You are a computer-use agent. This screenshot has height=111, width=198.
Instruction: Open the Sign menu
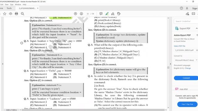click(x=12, y=4)
